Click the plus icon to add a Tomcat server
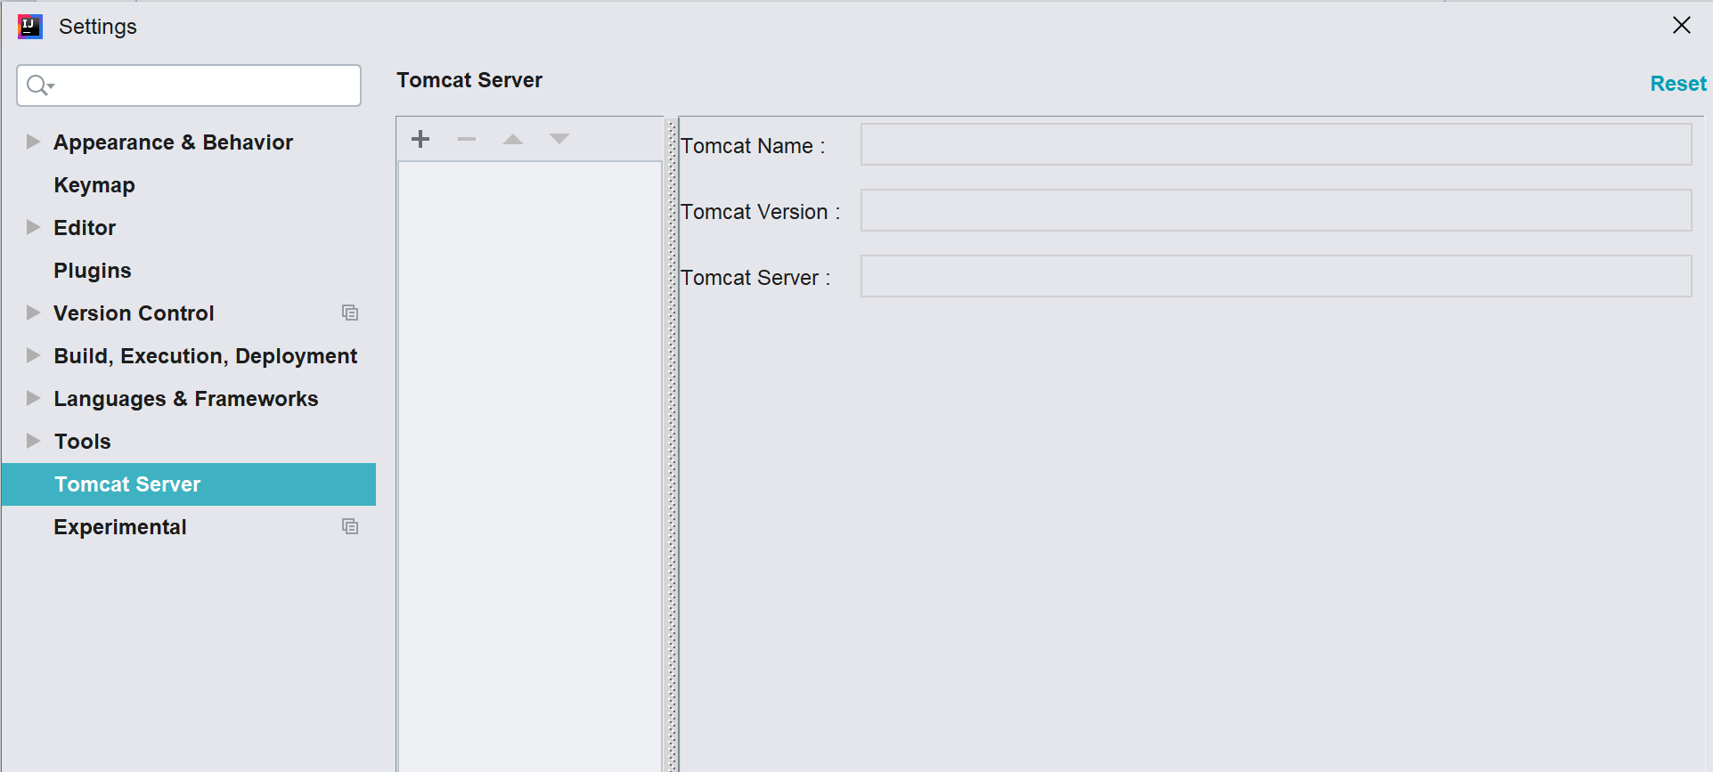1713x772 pixels. pyautogui.click(x=420, y=139)
